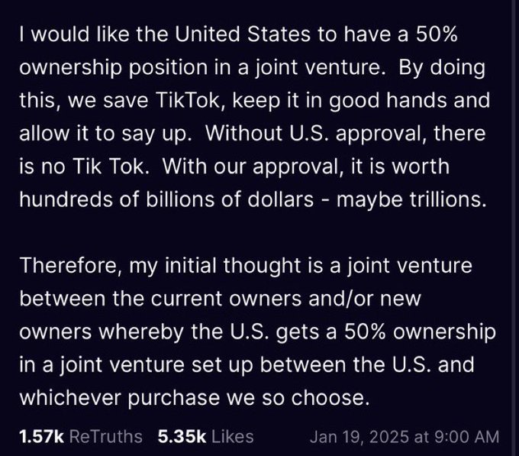Screen dimensions: 519x456
Task: Click the Likes label
Action: coord(232,436)
